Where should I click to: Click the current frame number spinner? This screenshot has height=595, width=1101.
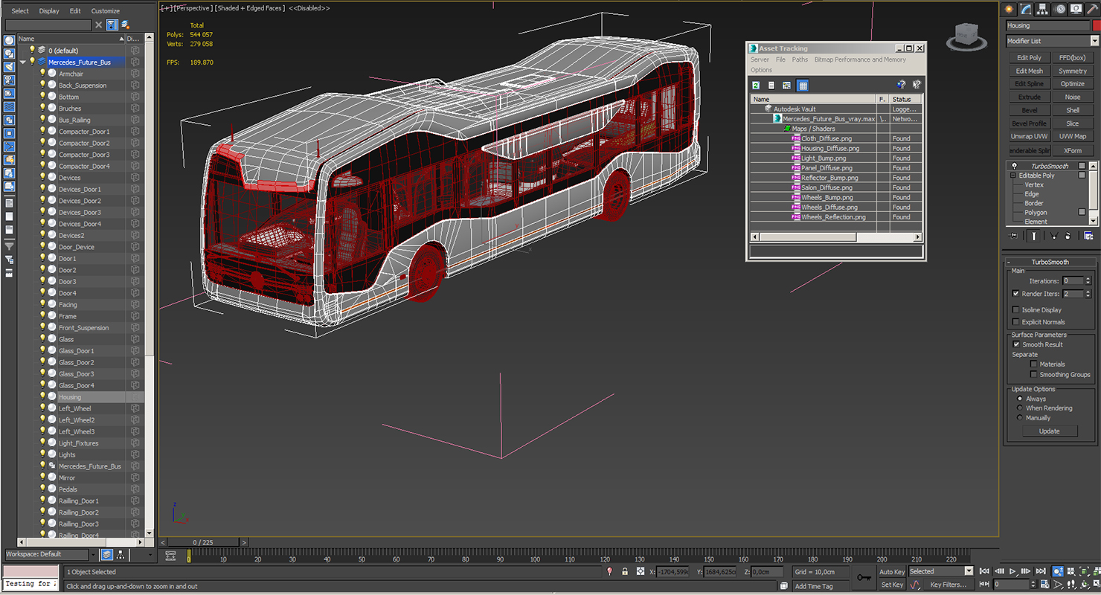[1032, 585]
